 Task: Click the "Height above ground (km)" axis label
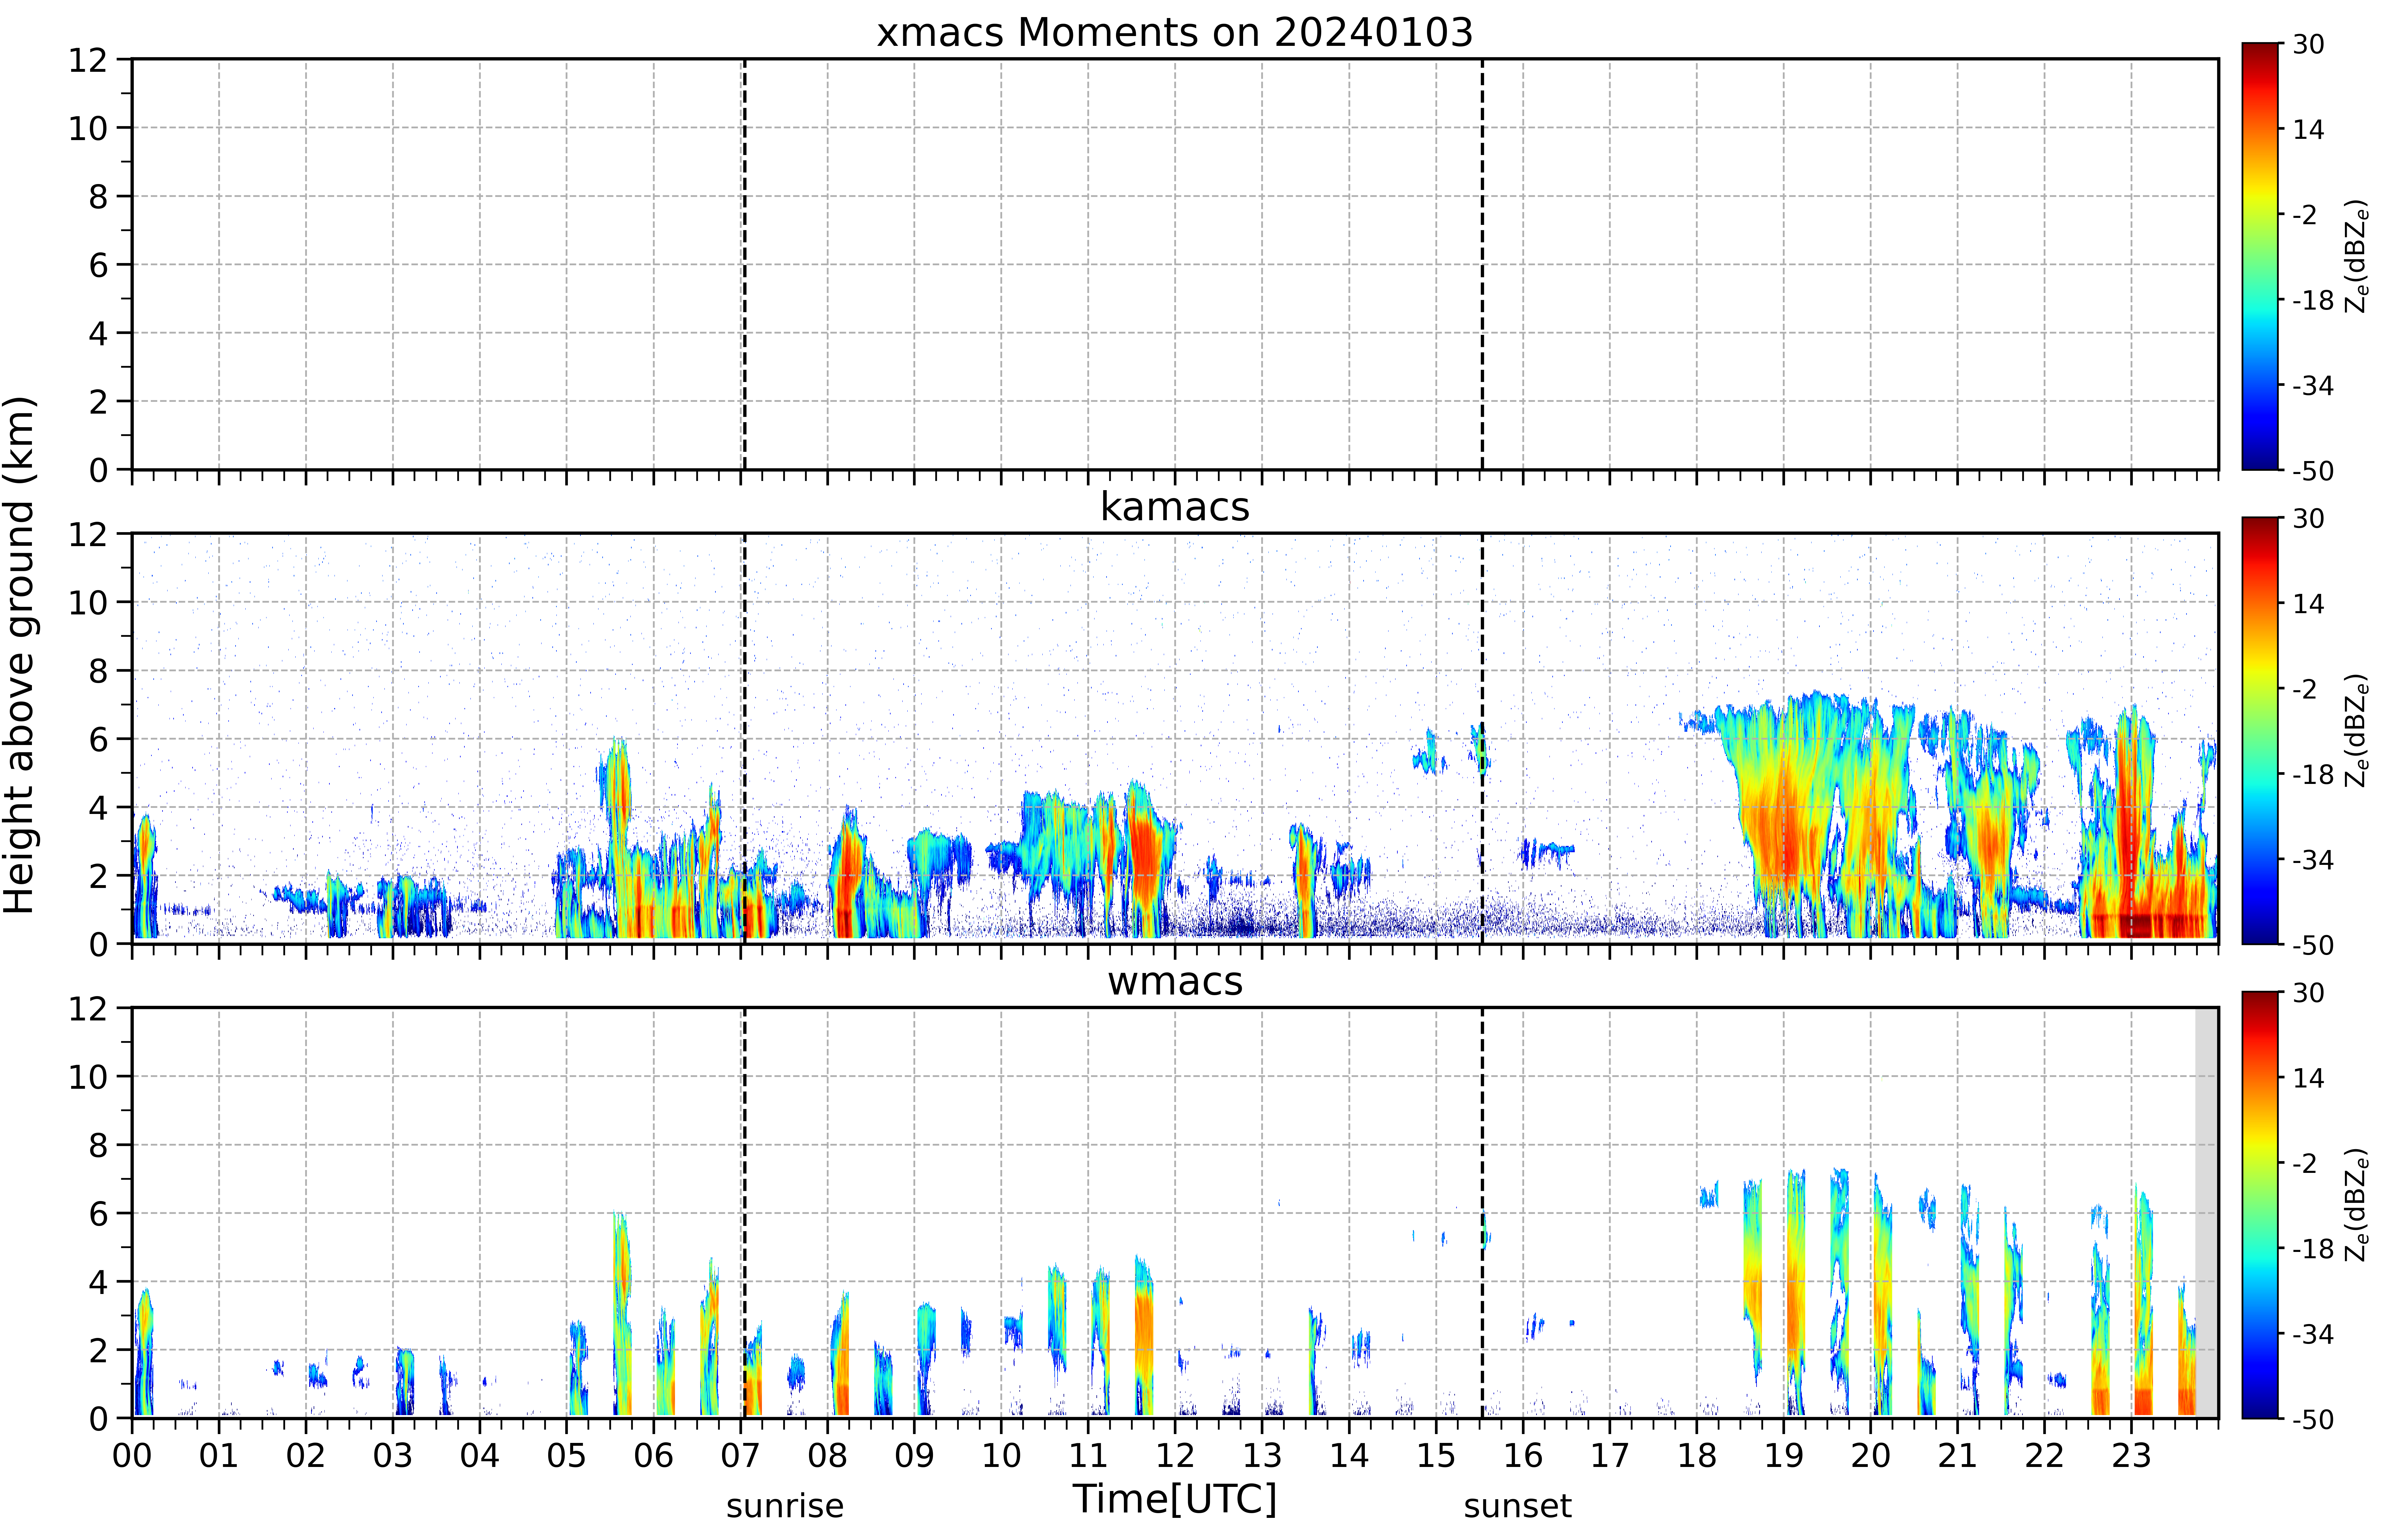pyautogui.click(x=20, y=655)
